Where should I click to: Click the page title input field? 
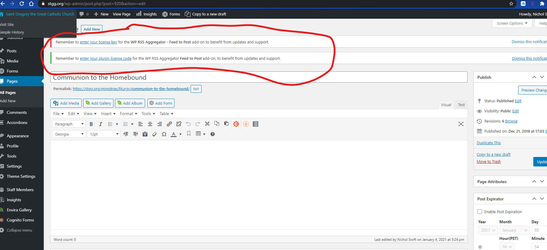(258, 78)
